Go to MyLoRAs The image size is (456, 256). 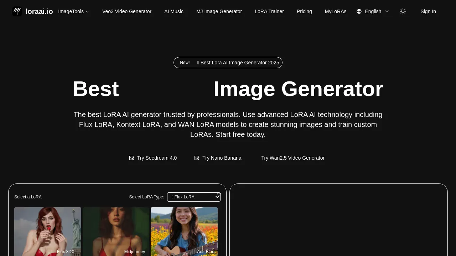point(336,11)
